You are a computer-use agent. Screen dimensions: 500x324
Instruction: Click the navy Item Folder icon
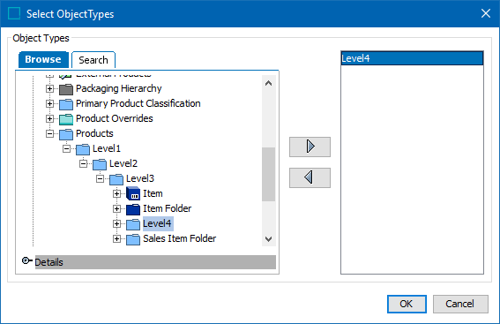point(133,209)
